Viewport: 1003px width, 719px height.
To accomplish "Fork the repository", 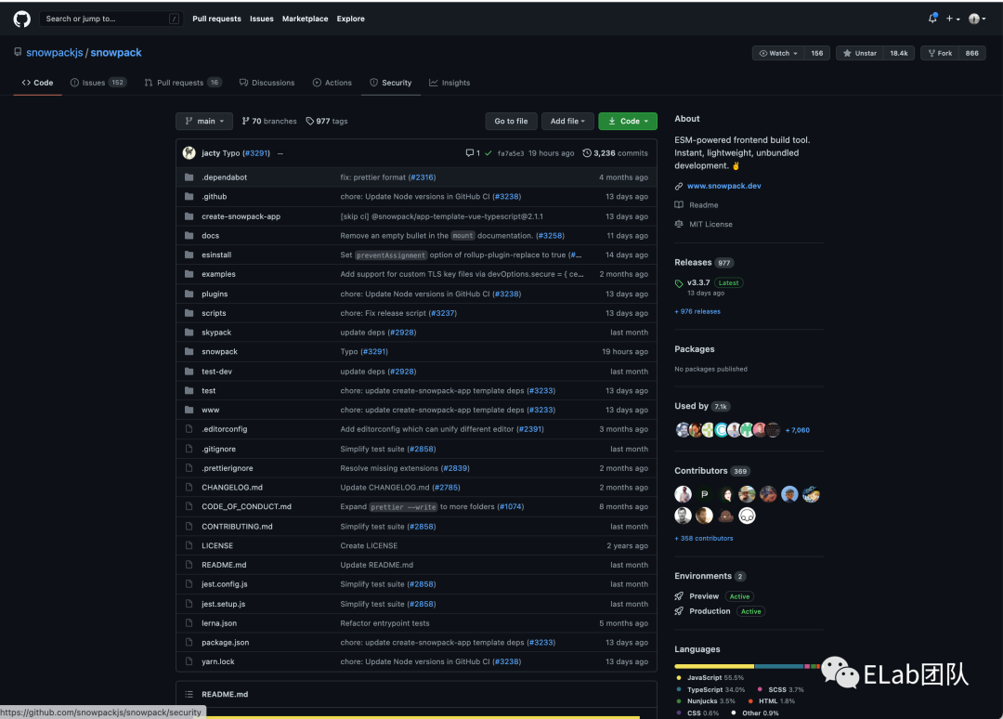I will [940, 53].
